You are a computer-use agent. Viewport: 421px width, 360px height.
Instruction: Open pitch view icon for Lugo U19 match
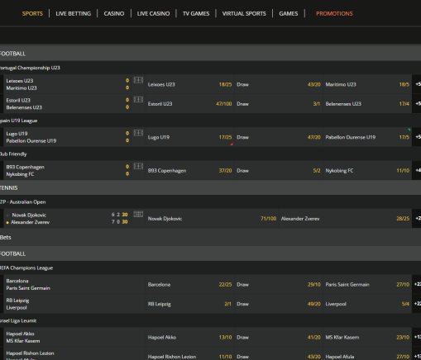point(138,133)
